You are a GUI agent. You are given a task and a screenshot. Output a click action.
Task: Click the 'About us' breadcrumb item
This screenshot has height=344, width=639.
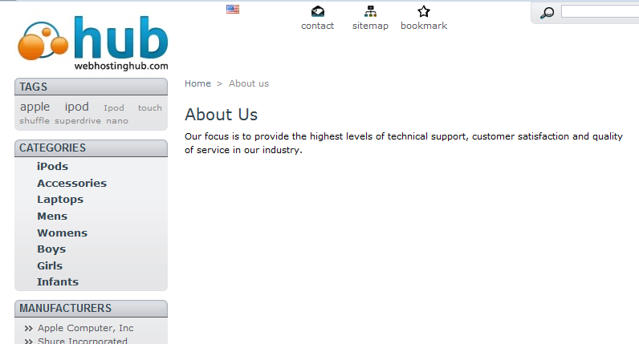tap(249, 83)
